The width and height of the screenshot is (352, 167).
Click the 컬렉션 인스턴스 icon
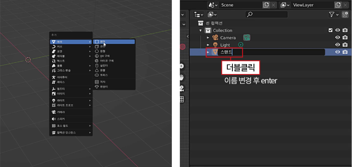tap(53, 133)
